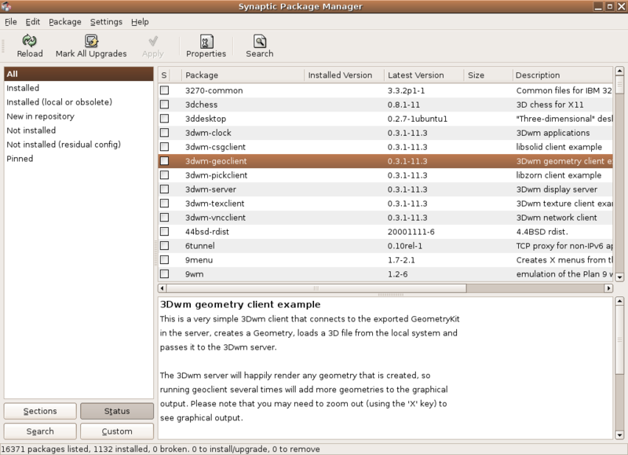Click description pane scroll up arrow

click(619, 301)
